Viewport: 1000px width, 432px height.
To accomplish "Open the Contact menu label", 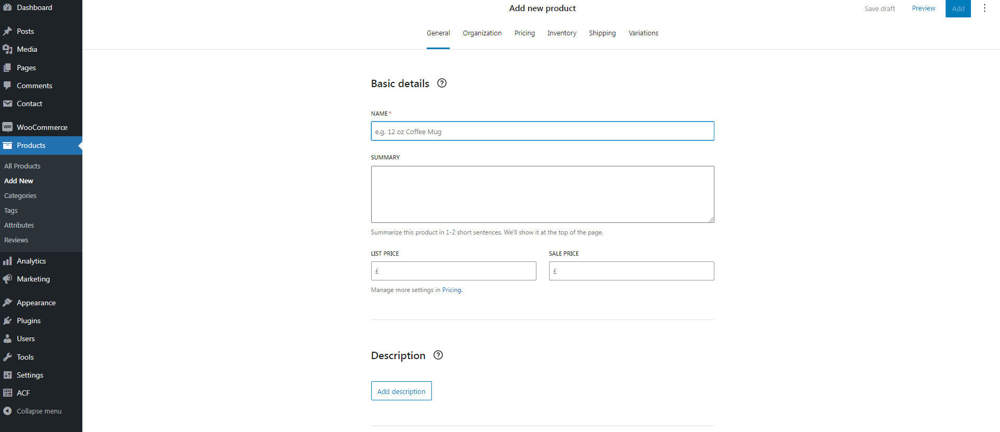I will point(30,104).
